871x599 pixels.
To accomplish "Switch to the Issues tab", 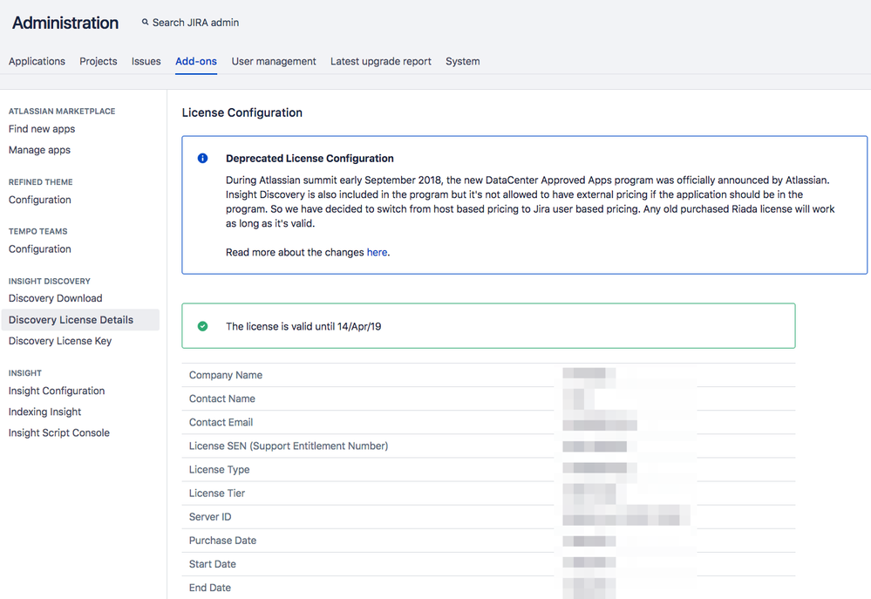I will (x=146, y=61).
